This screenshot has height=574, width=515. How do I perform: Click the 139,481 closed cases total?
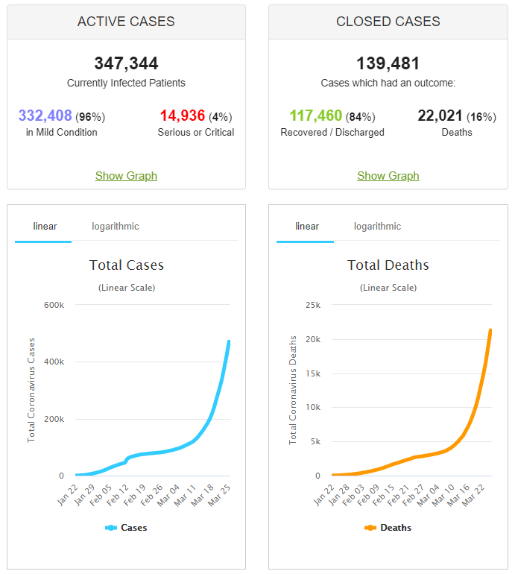tap(388, 64)
